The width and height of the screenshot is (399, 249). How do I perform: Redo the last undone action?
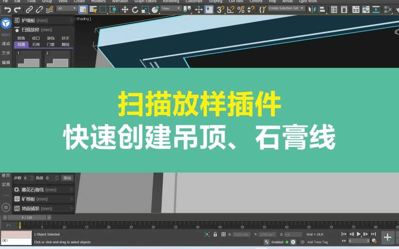click(x=17, y=10)
